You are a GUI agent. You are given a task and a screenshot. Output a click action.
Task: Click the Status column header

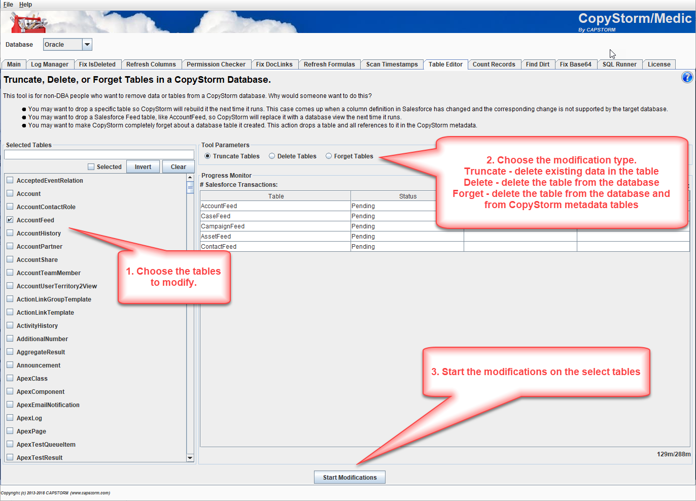(407, 196)
